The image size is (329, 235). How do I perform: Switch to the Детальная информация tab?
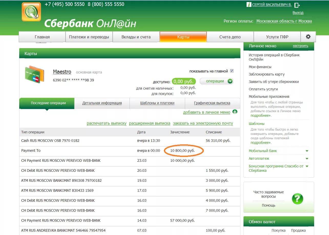click(102, 103)
